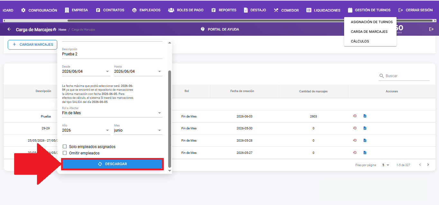Click the document icon in 2026-06-03 row
The height and width of the screenshot is (205, 439).
click(365, 116)
